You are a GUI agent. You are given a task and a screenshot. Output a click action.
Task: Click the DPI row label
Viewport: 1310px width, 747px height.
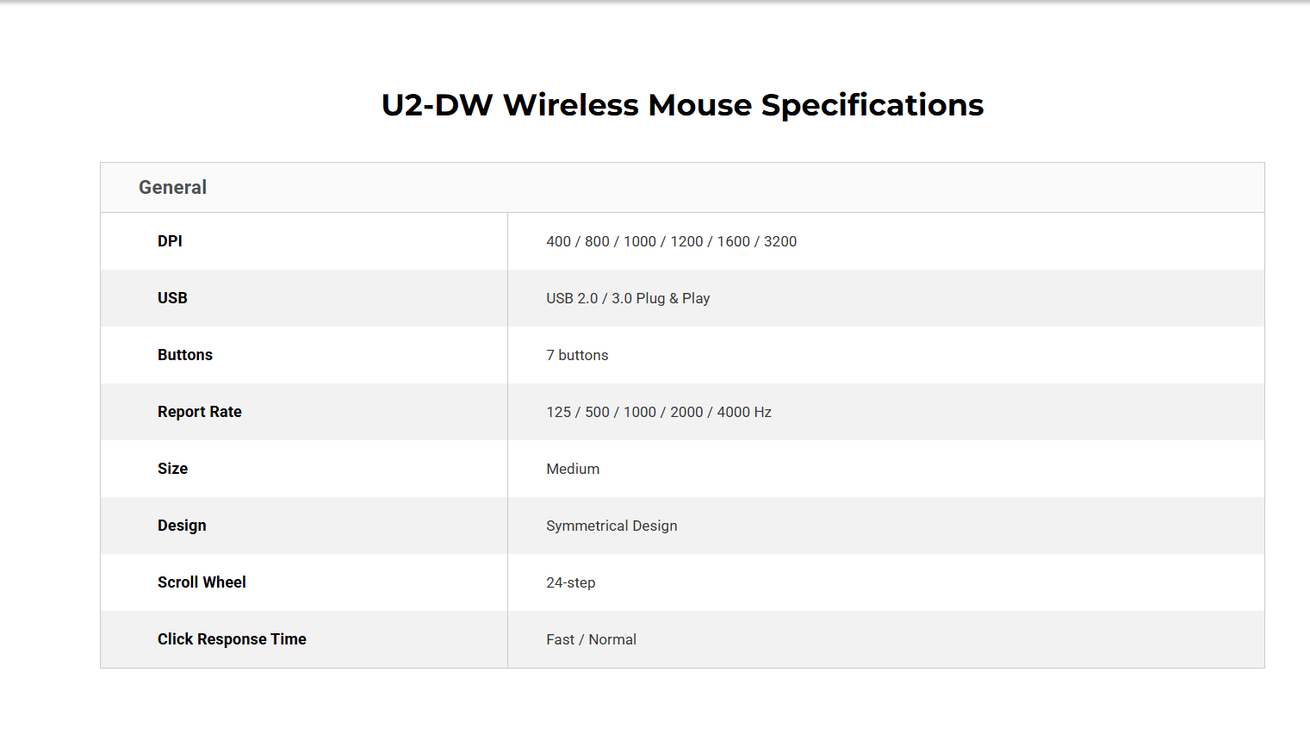(170, 241)
